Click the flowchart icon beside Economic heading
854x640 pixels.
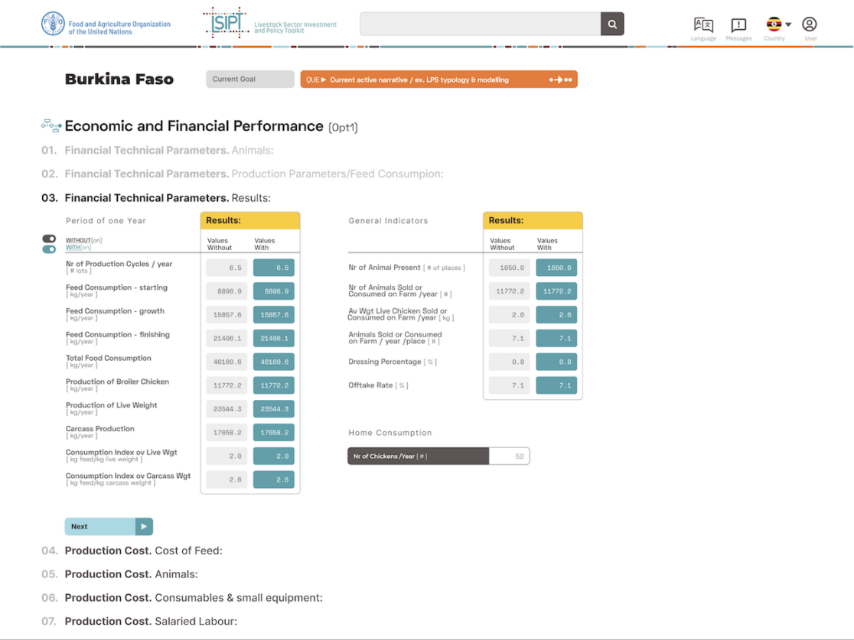click(x=51, y=126)
